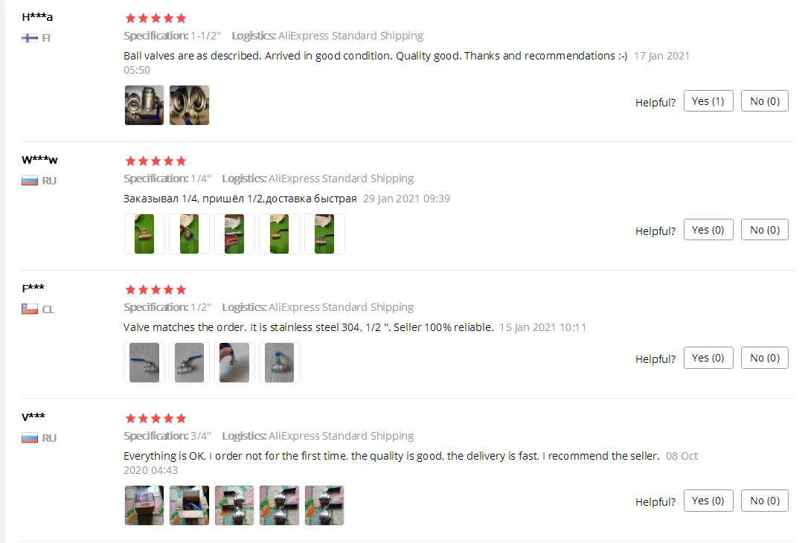View third photo in W***w's review
The height and width of the screenshot is (543, 808).
pos(234,234)
